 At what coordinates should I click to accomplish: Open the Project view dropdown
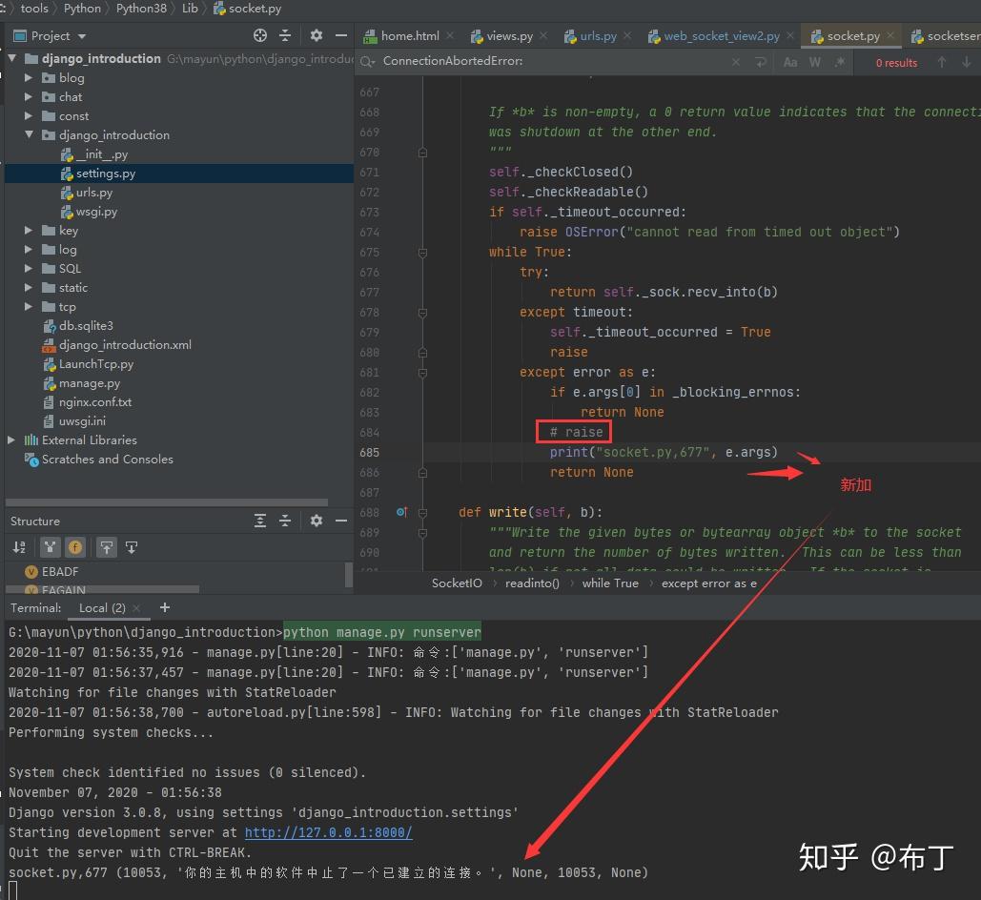48,35
